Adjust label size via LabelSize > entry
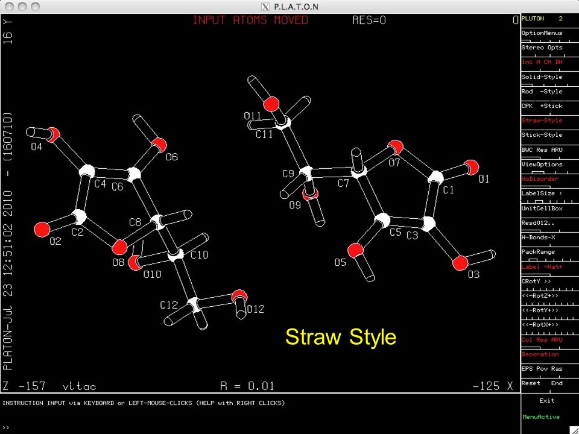579x434 pixels. (x=542, y=193)
